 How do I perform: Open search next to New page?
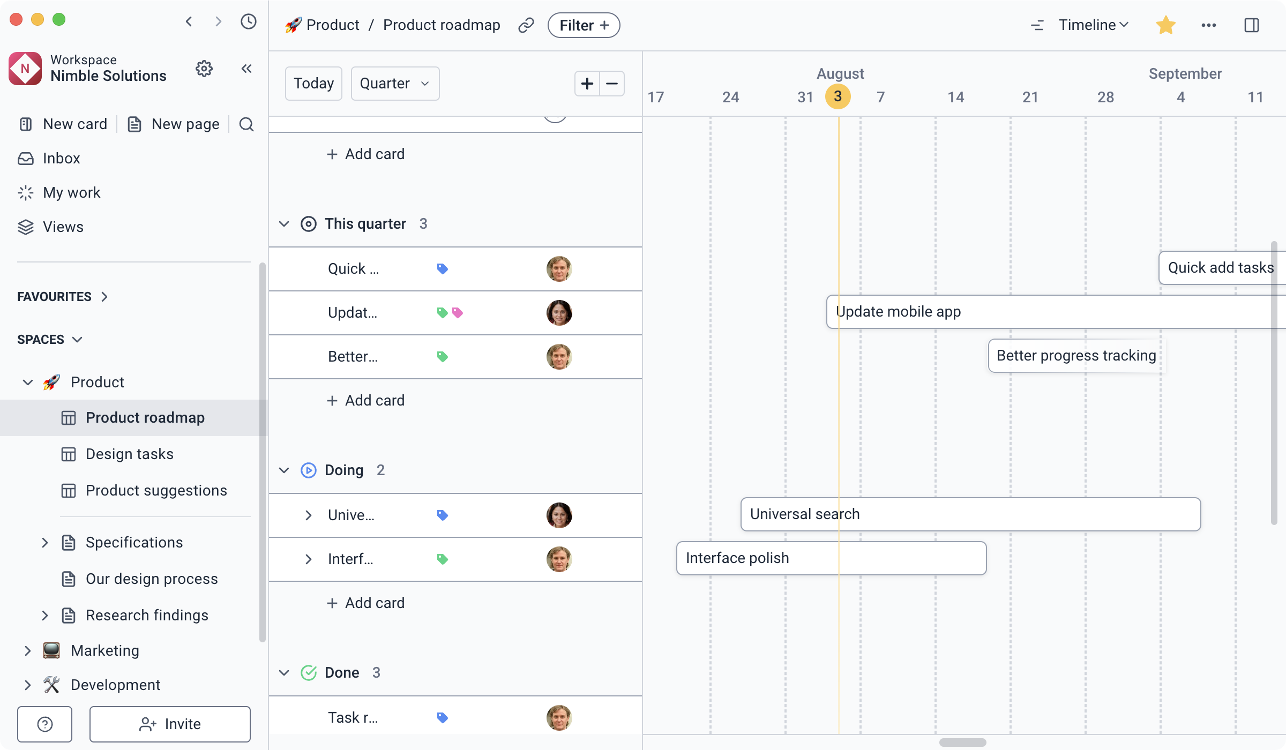pos(246,124)
